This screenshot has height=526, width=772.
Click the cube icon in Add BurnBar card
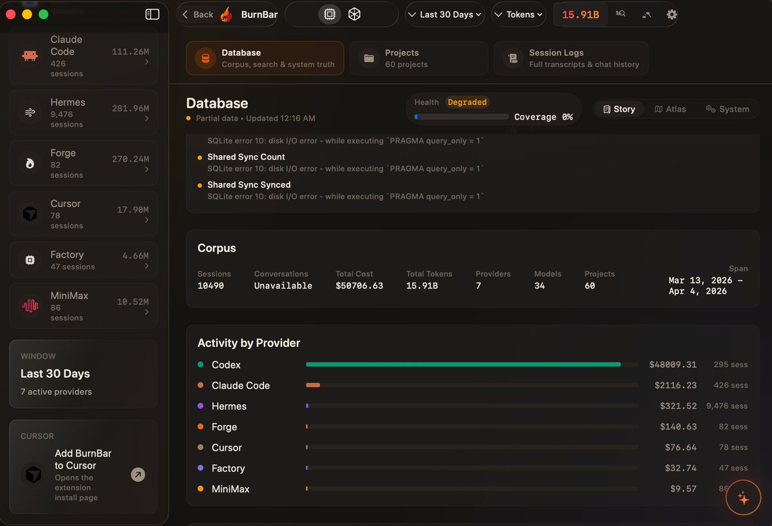point(33,474)
